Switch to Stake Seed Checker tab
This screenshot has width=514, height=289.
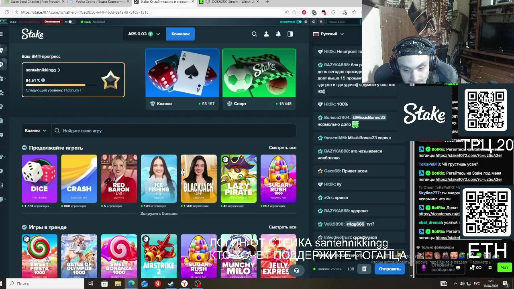pyautogui.click(x=34, y=2)
